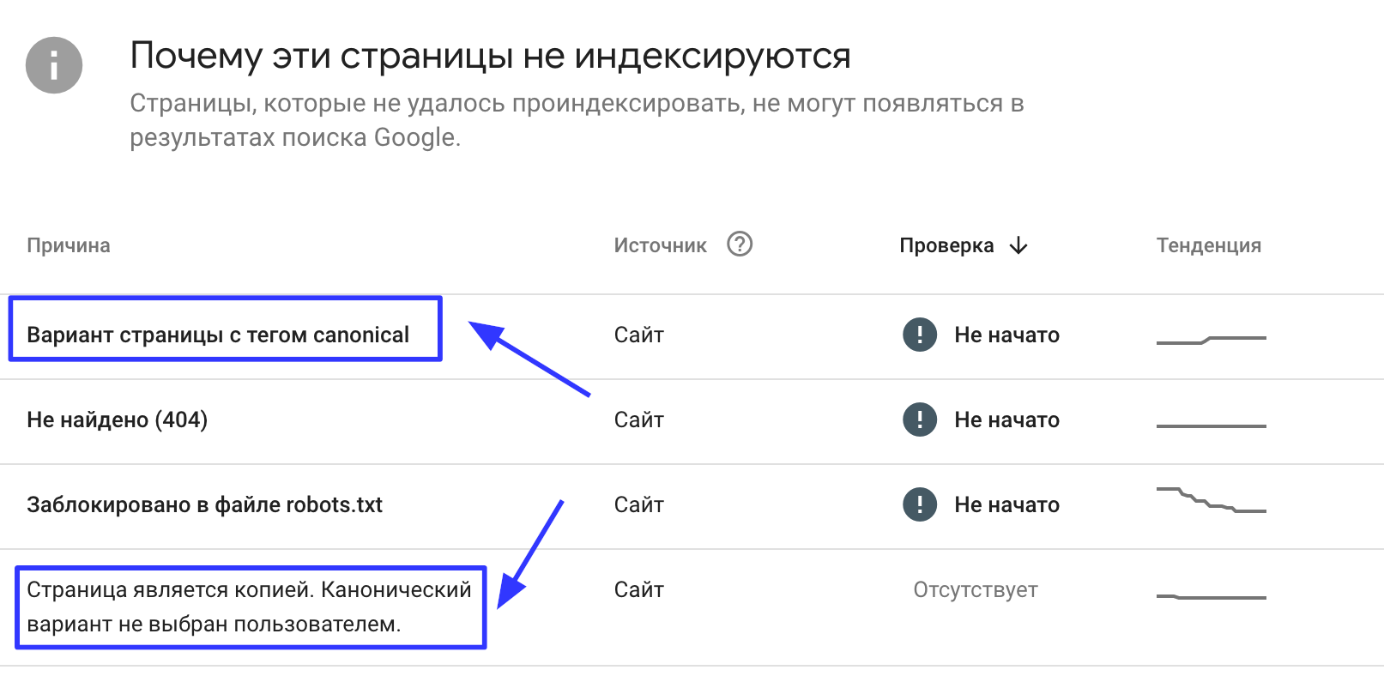Viewport: 1384px width, 676px height.
Task: Click trend sparkline for canonical row
Action: tap(1212, 341)
